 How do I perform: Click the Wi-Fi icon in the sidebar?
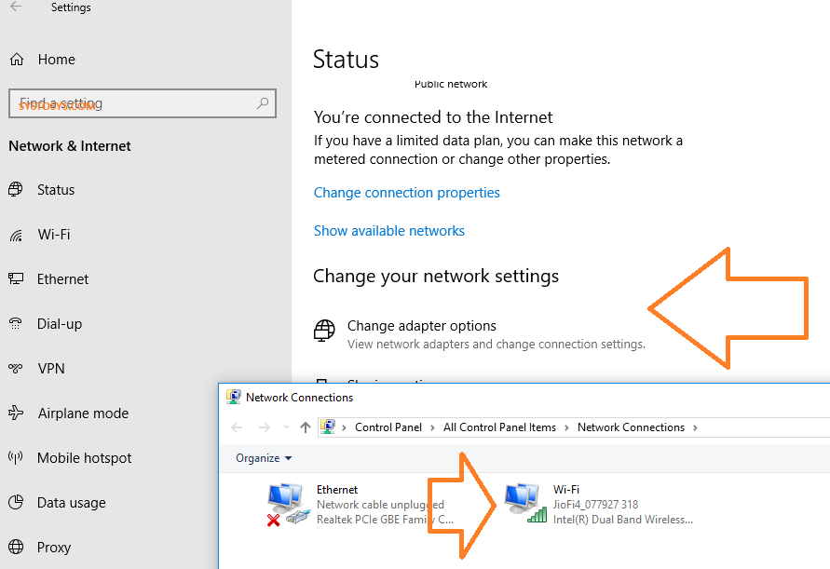coord(16,235)
